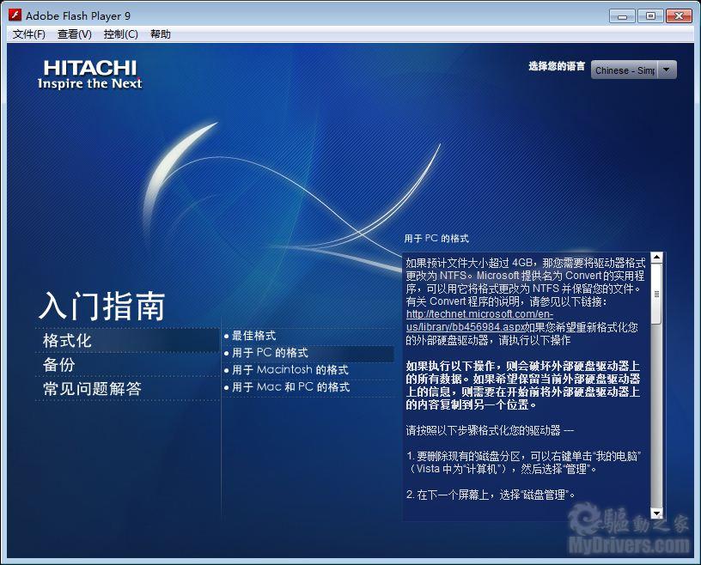Click the Adobe Flash Player title bar icon
Viewport: 701px width, 565px height.
click(15, 15)
